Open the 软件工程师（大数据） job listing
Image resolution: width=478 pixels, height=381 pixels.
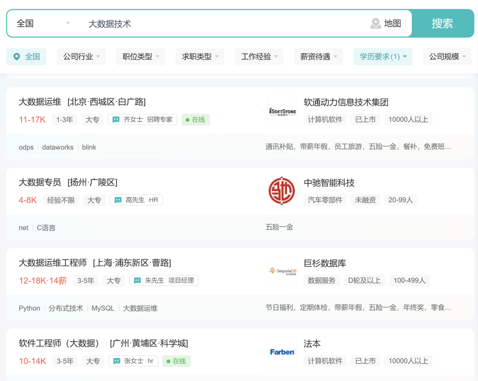pyautogui.click(x=103, y=343)
